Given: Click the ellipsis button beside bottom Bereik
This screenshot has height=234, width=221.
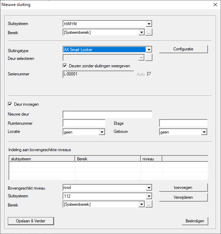Looking at the screenshot, I should [149, 204].
